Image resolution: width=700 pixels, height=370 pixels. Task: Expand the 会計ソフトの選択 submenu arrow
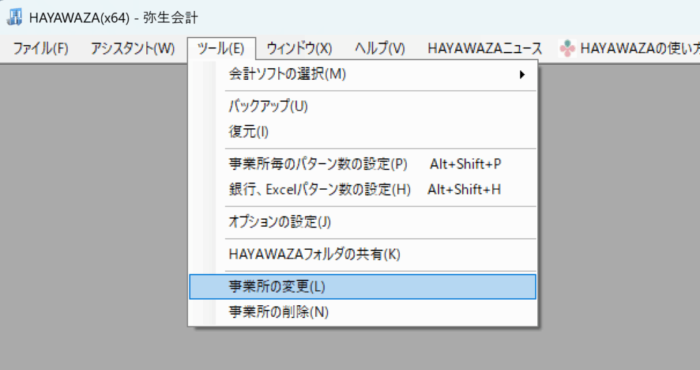coord(522,74)
